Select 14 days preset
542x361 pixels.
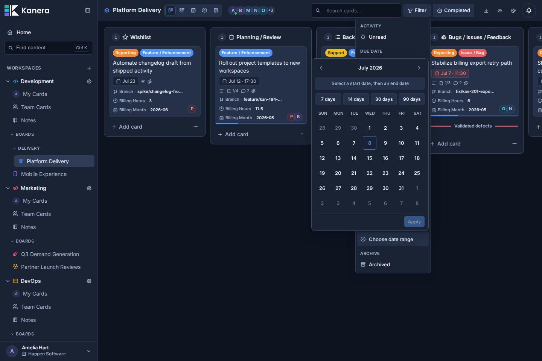click(356, 99)
